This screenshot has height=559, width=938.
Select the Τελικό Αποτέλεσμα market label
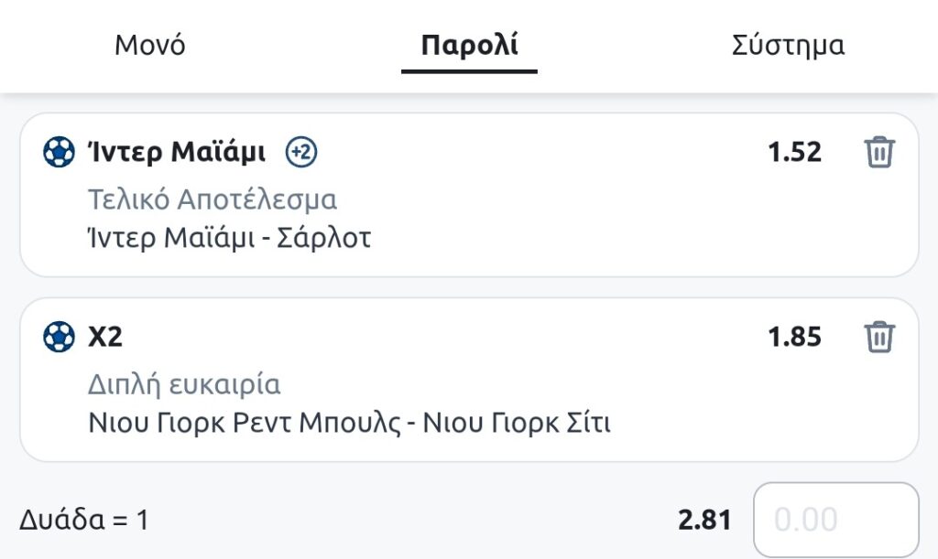pyautogui.click(x=213, y=199)
